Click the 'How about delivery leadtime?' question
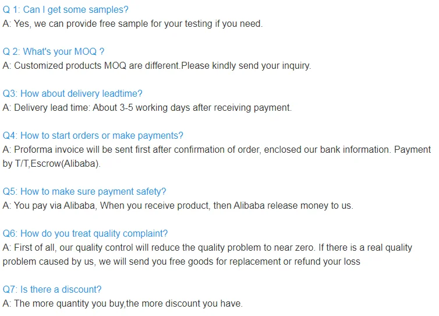 coord(72,94)
